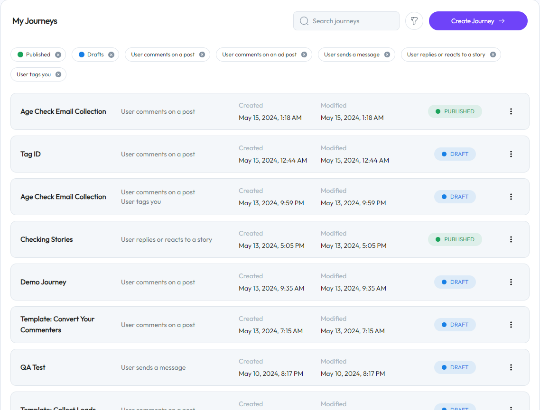Open the Tag ID journey
540x410 pixels.
pyautogui.click(x=31, y=154)
